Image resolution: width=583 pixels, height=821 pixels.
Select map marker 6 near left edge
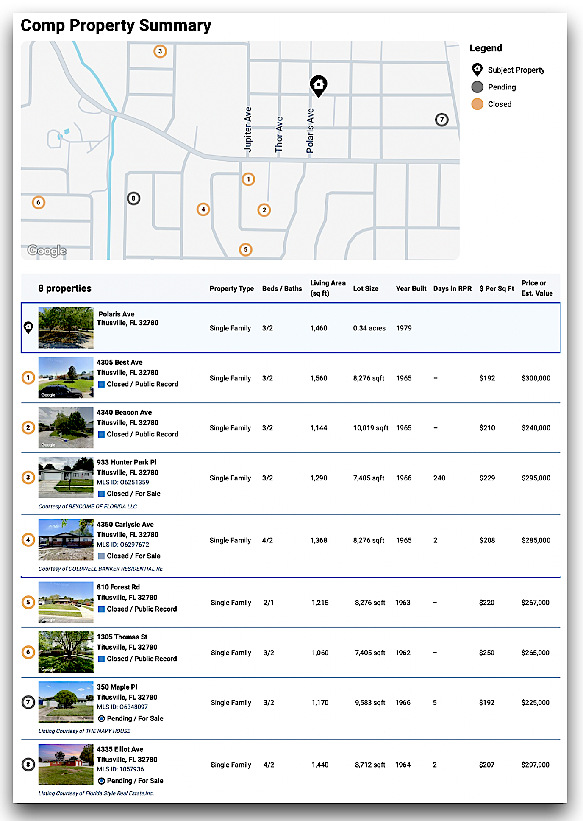(x=39, y=202)
